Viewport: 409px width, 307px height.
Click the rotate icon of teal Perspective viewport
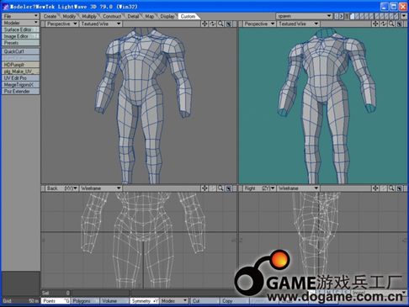click(x=384, y=24)
